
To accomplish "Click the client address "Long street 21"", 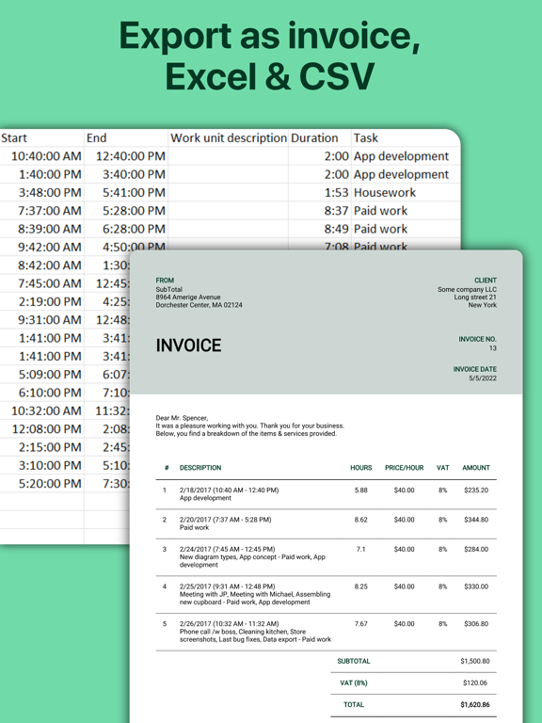I will tap(475, 297).
